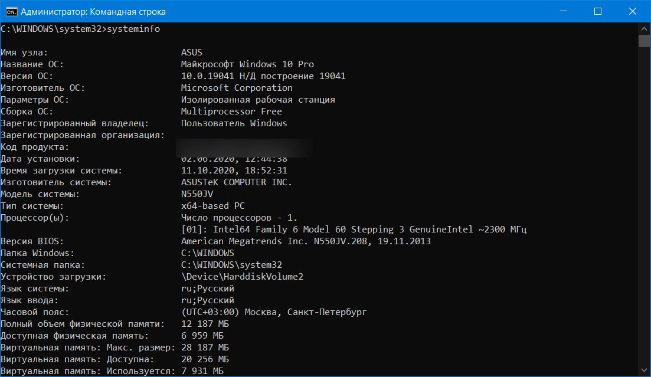The width and height of the screenshot is (651, 377).
Task: Click the scrollbar down arrow
Action: point(644,370)
